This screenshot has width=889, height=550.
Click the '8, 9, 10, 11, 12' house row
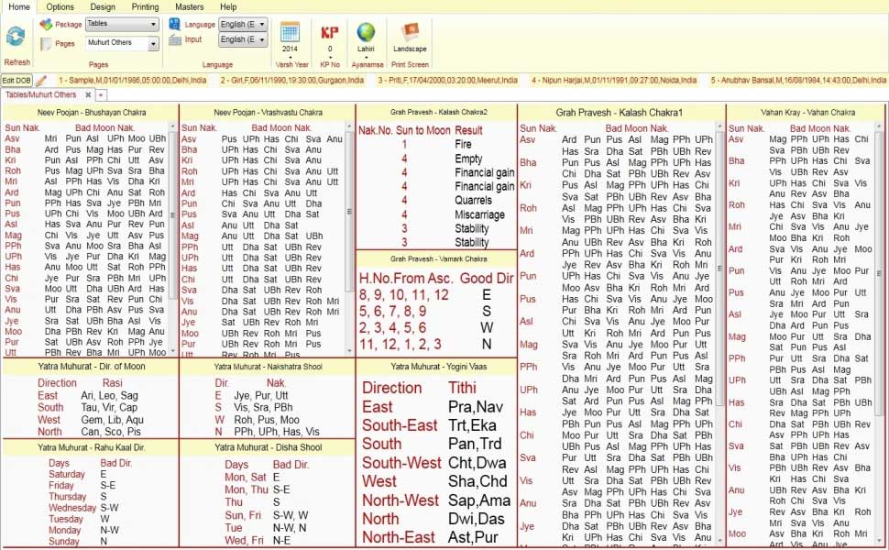coord(403,295)
